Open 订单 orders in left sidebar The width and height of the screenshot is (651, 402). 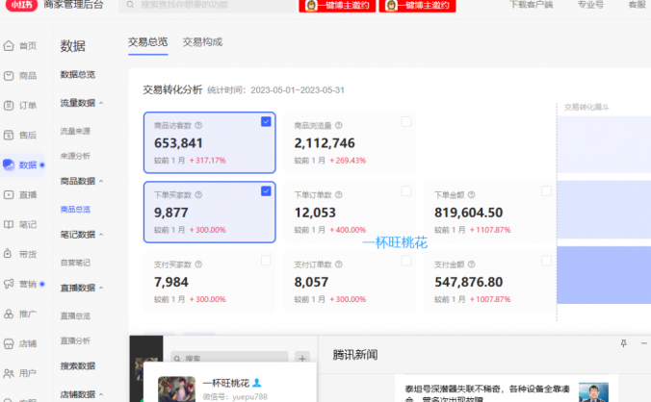tap(20, 106)
